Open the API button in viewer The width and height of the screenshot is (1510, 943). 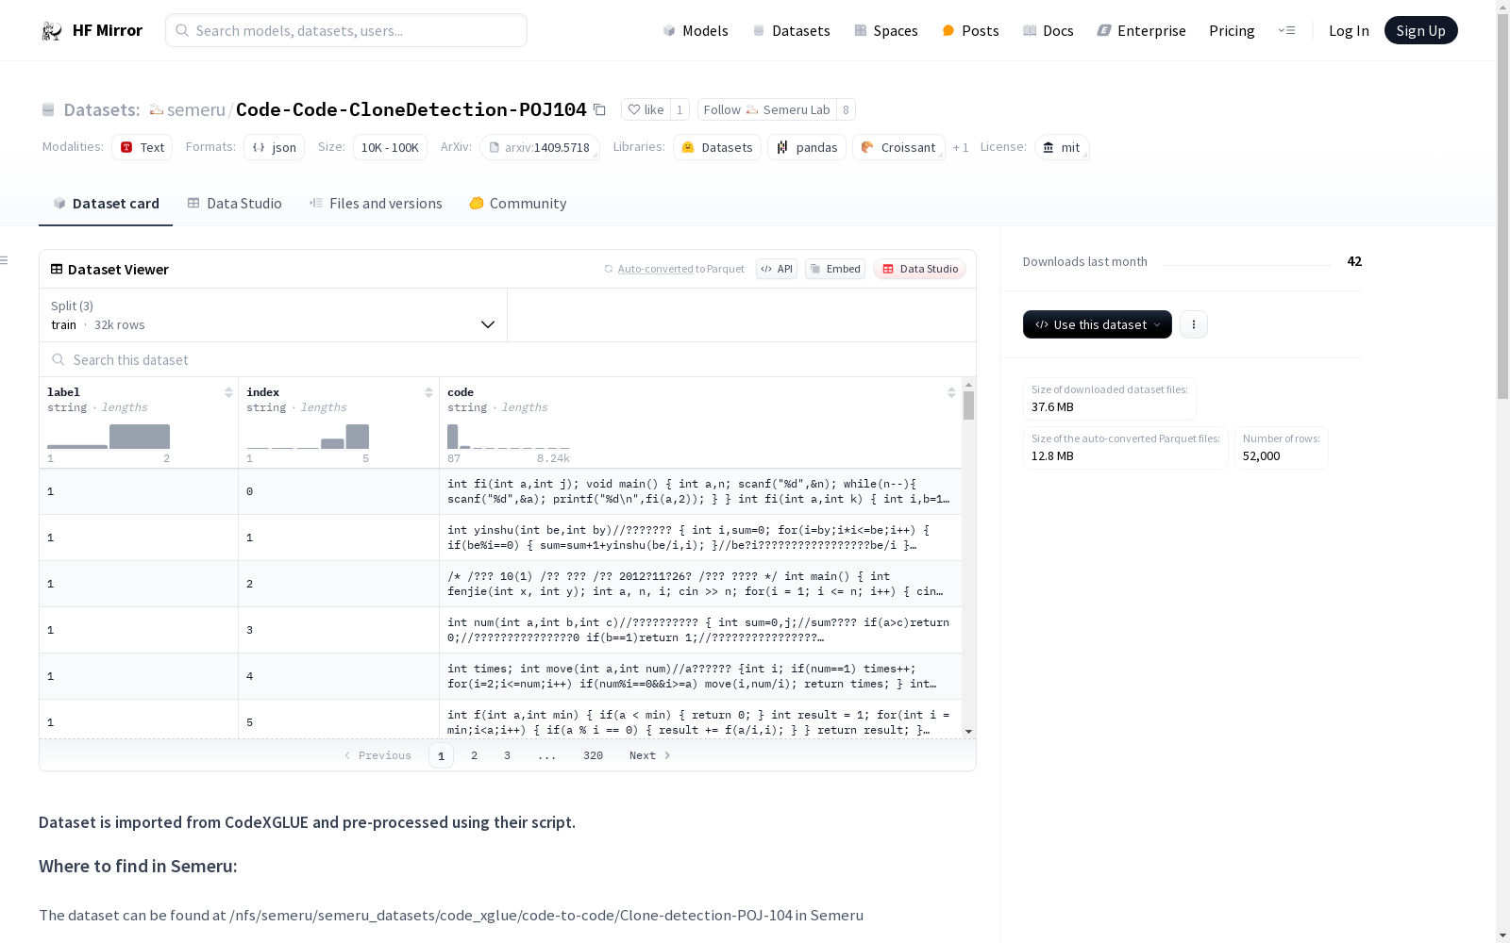(777, 269)
